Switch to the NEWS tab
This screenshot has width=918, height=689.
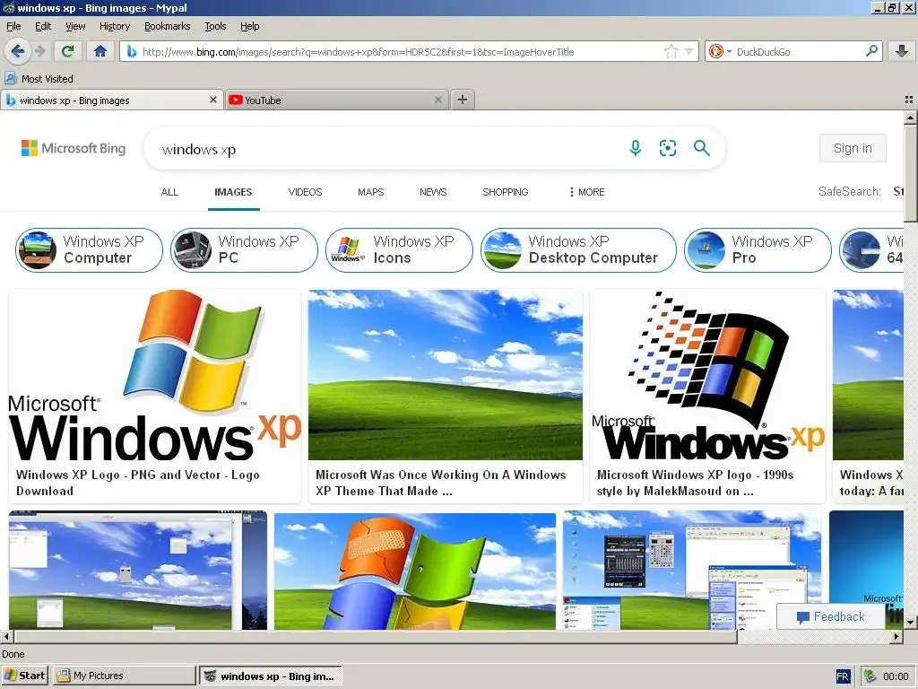tap(433, 192)
